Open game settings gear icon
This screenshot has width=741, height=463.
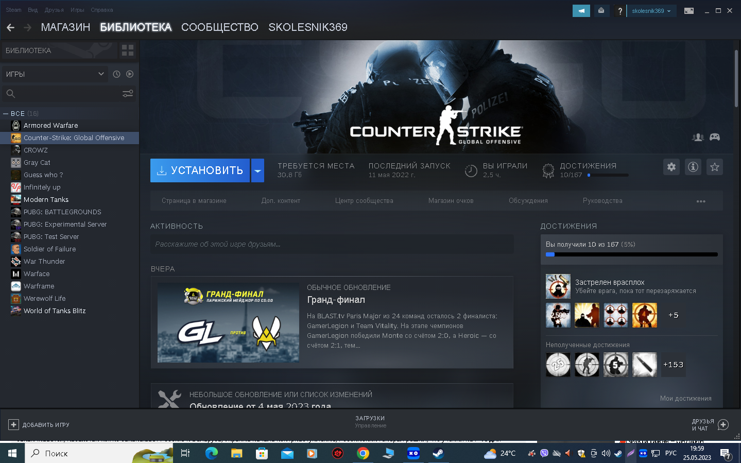[671, 167]
